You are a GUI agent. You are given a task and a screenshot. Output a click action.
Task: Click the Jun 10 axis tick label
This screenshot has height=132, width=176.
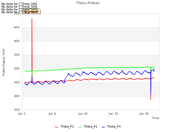[x=83, y=114]
